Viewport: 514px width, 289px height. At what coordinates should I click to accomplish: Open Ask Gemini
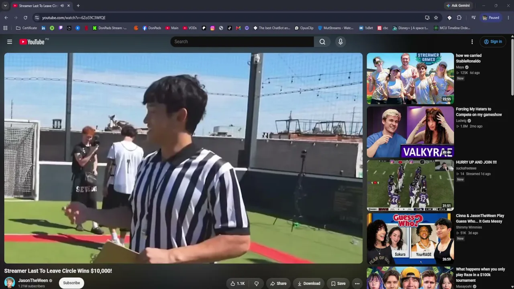(458, 6)
